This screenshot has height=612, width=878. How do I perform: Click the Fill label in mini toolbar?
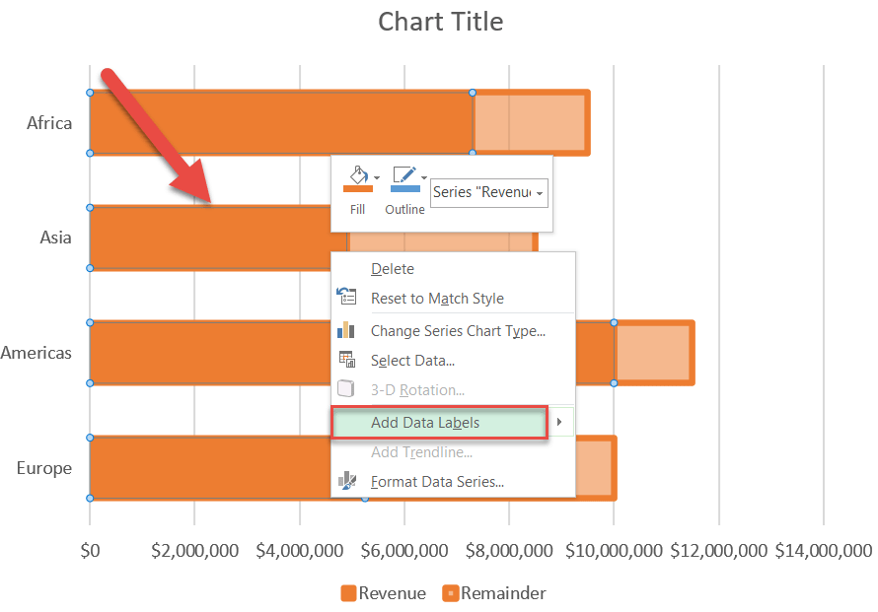[357, 209]
